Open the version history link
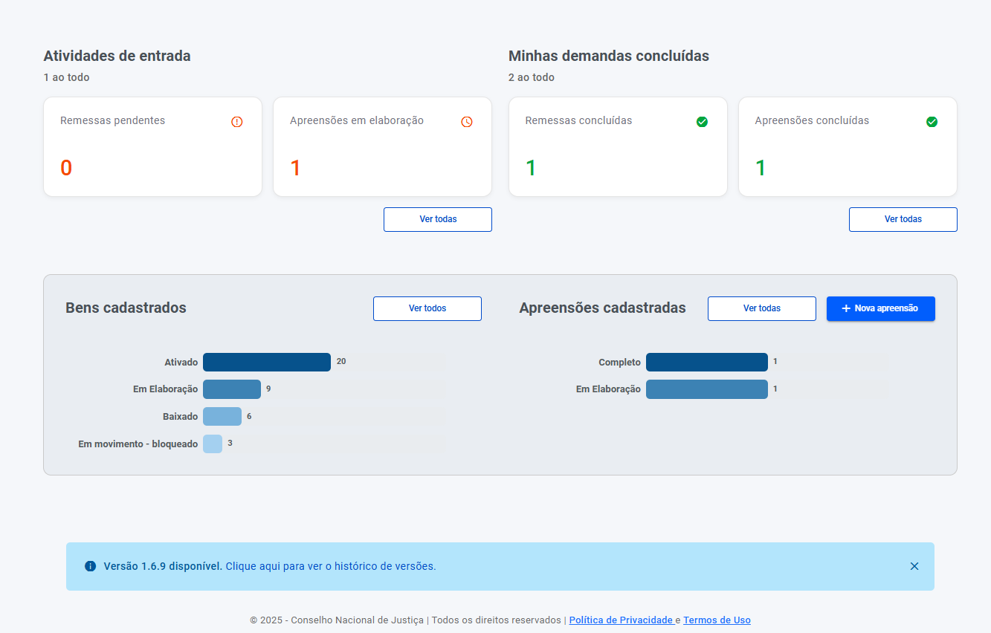991x633 pixels. [x=331, y=566]
